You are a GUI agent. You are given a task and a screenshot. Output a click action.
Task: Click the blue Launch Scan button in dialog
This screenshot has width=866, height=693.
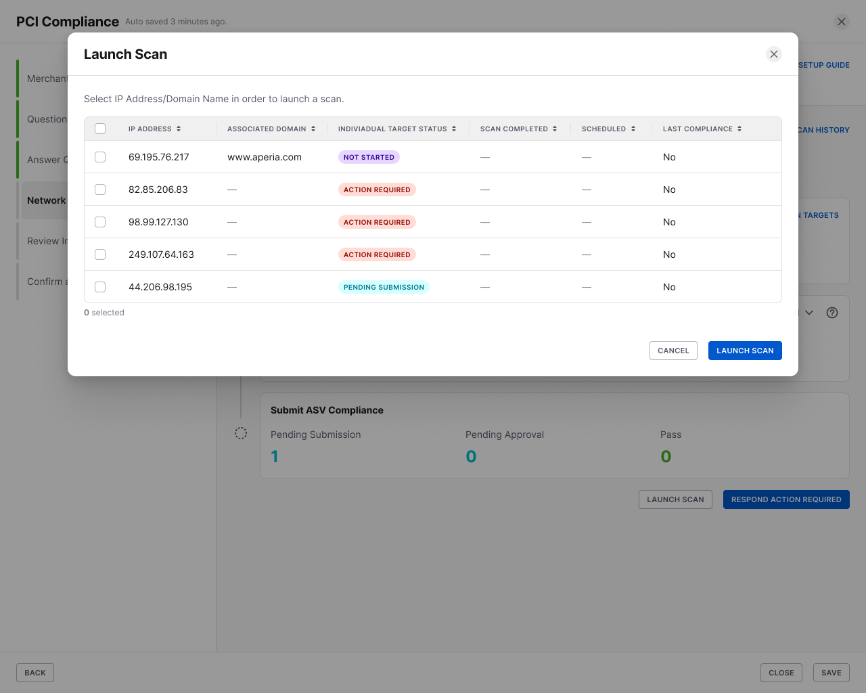click(745, 351)
